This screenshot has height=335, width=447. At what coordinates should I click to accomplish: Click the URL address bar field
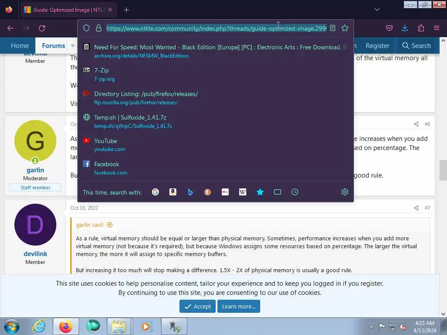click(x=217, y=28)
